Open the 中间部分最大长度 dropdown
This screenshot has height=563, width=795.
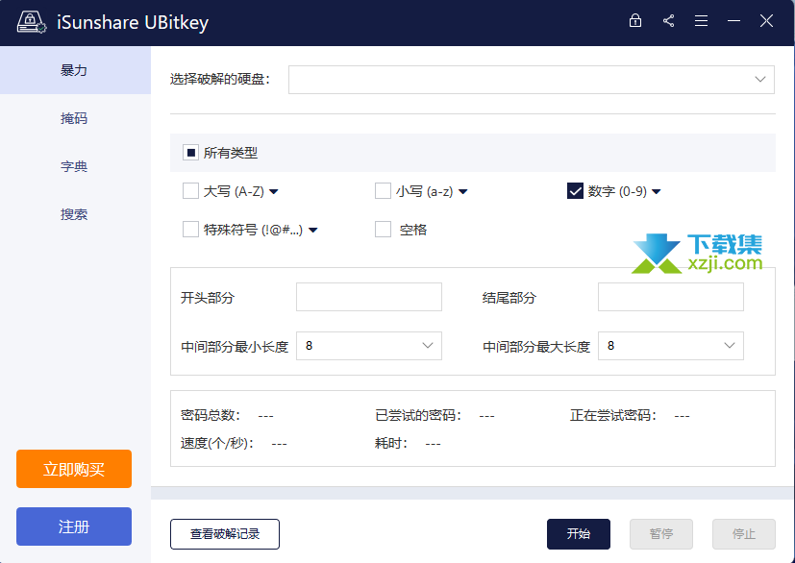671,346
